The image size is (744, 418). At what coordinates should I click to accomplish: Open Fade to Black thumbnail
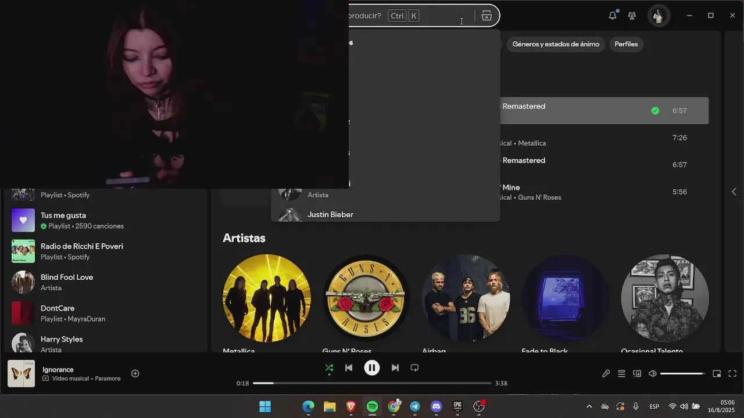(566, 298)
